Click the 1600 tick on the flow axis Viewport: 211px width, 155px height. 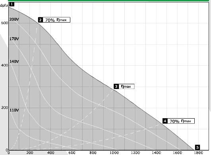[x=177, y=153]
